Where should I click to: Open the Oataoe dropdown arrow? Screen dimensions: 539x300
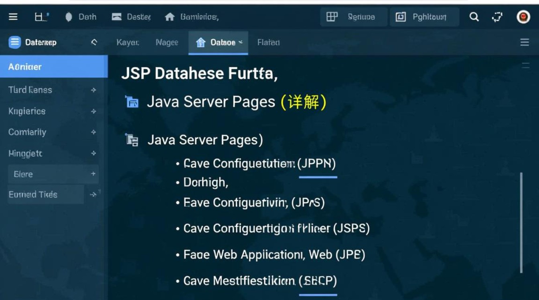point(239,43)
